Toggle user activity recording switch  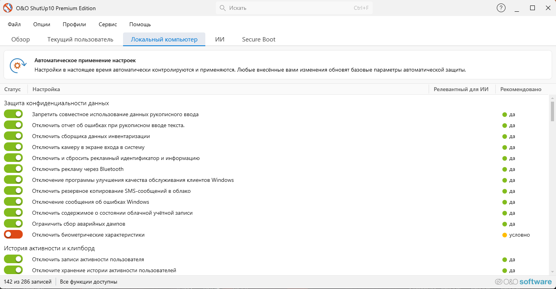[13, 259]
